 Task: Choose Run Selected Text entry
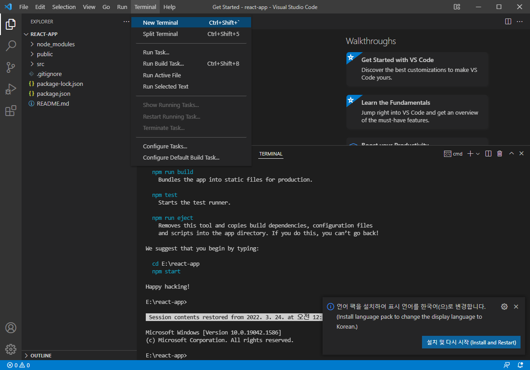191,86
